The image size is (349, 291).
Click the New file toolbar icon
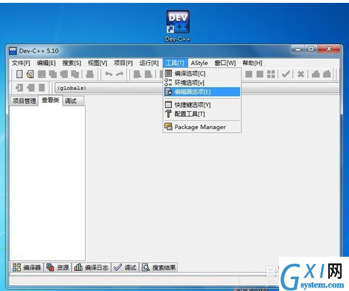pos(19,74)
